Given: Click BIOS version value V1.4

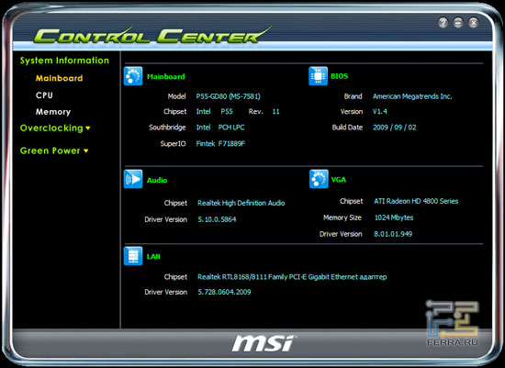Looking at the screenshot, I should point(380,112).
